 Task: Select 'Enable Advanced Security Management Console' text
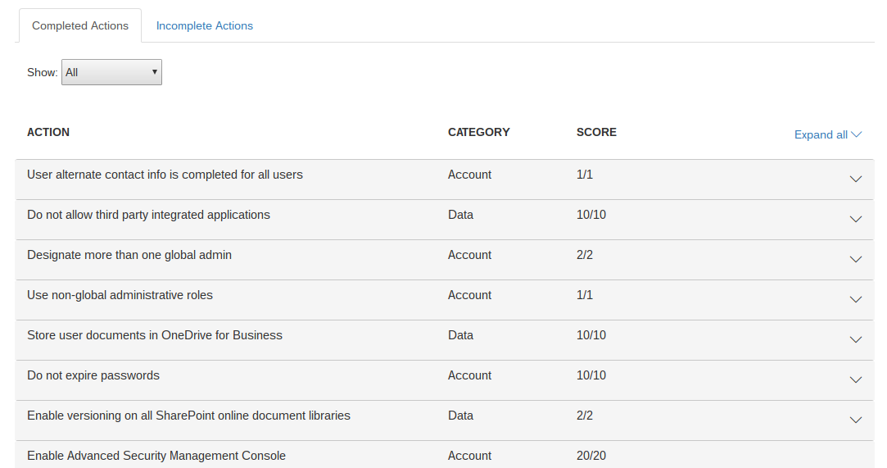coord(156,457)
